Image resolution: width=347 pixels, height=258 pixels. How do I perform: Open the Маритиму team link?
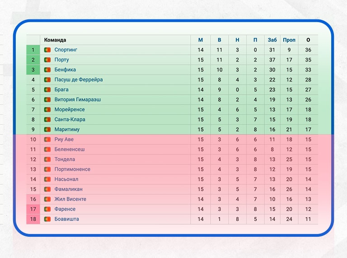pyautogui.click(x=67, y=130)
